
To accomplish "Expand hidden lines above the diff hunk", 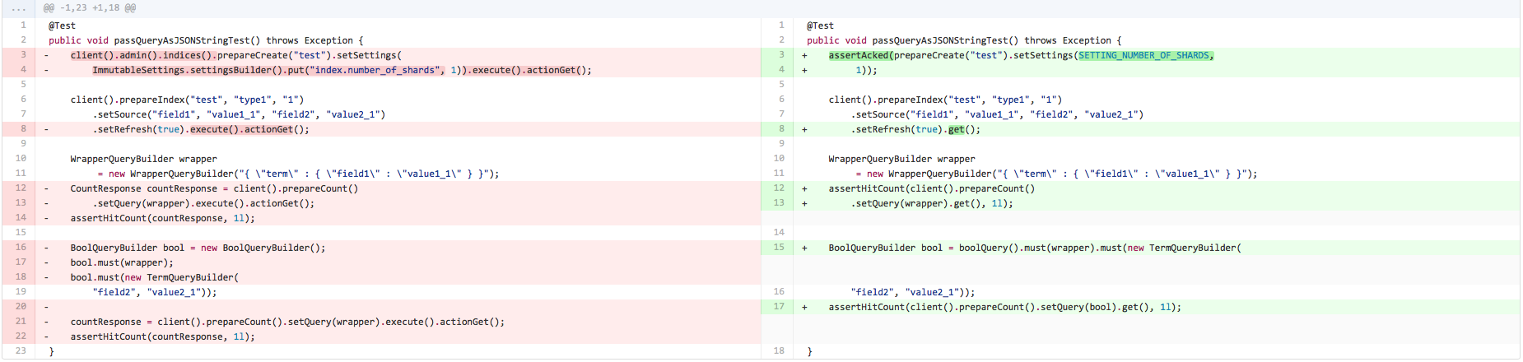I will (x=18, y=8).
